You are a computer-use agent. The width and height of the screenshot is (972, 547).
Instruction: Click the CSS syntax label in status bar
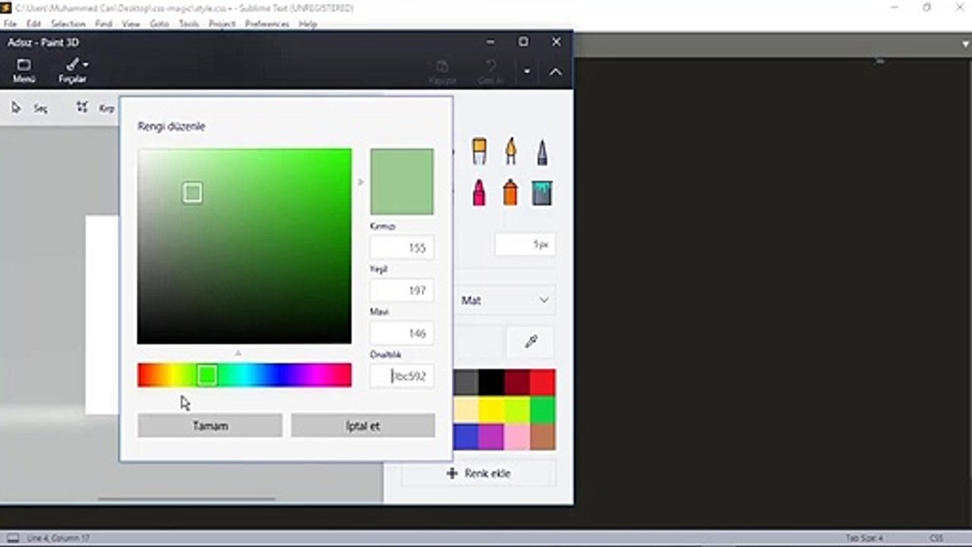point(936,538)
